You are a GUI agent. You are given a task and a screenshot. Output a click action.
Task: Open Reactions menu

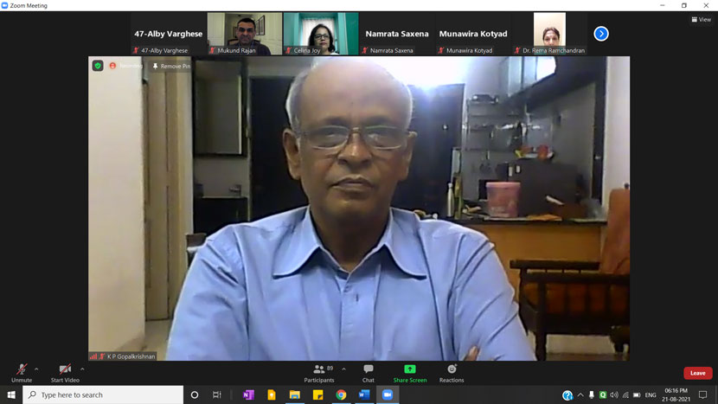[x=452, y=373]
